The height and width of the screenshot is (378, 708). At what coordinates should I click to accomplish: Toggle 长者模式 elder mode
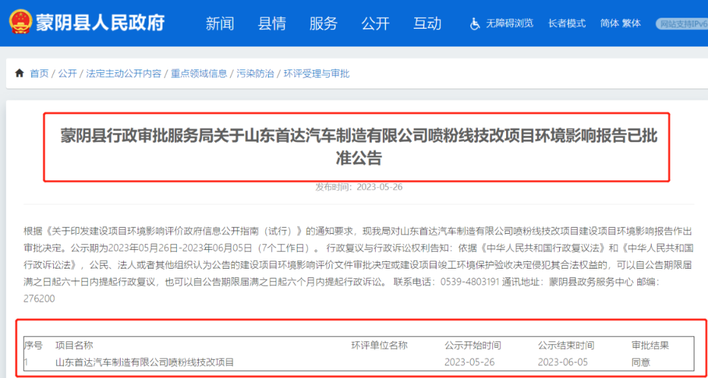(x=566, y=24)
